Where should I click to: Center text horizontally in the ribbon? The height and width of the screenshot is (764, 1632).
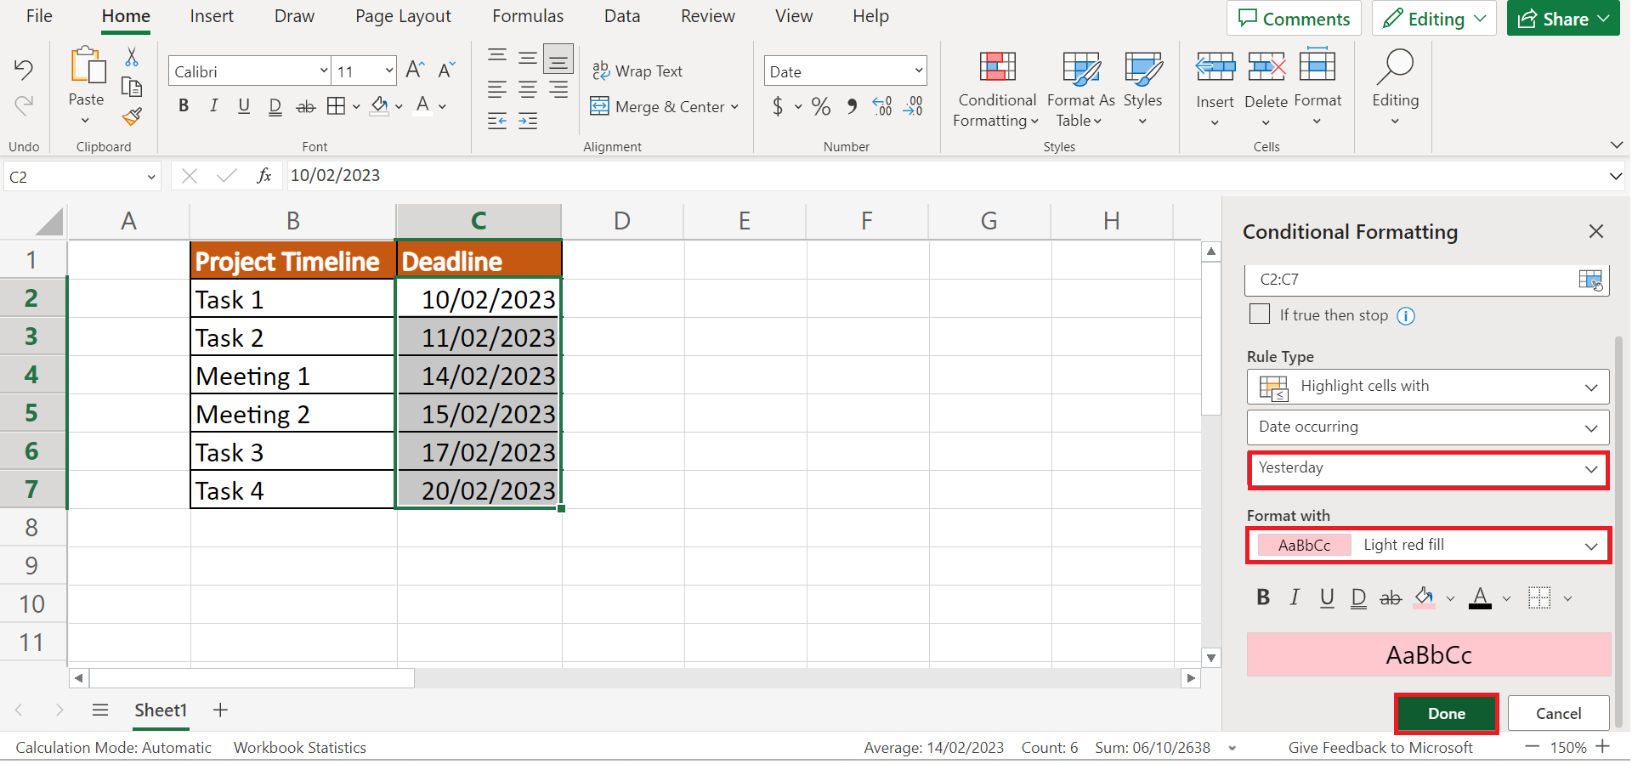(x=528, y=88)
